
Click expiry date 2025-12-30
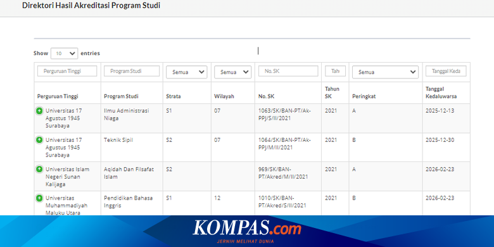pyautogui.click(x=440, y=140)
